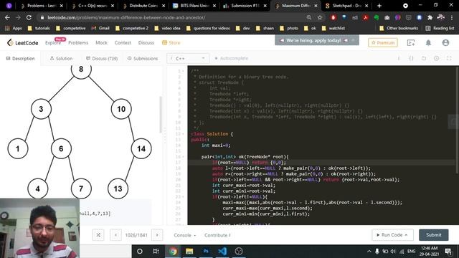Viewport: 459px width, 258px height.
Task: Collapse the ok function fold arrow at line 16
Action: click(x=184, y=157)
